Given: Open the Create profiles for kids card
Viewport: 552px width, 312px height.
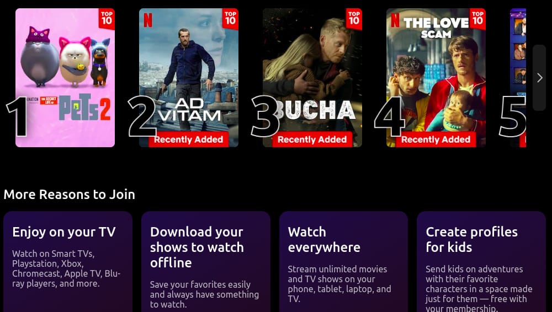Looking at the screenshot, I should [x=481, y=262].
